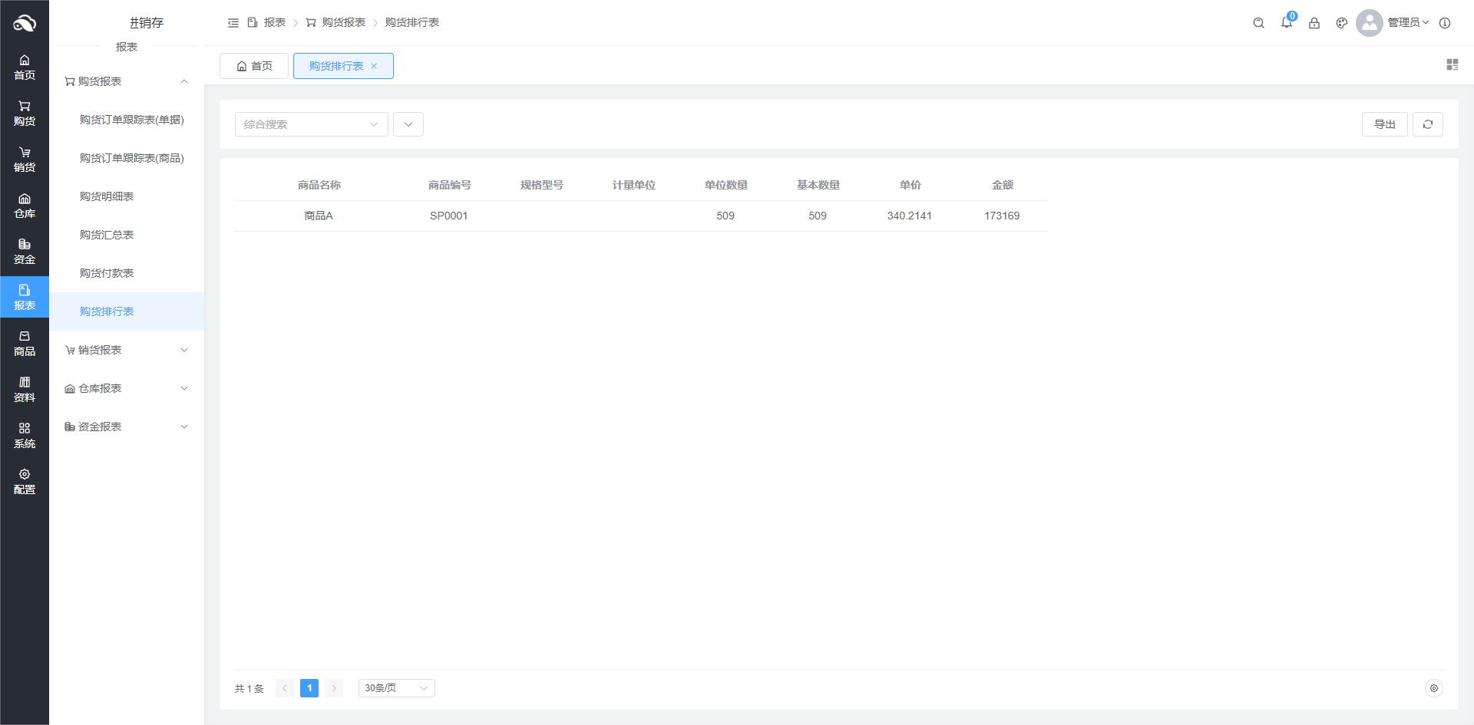The width and height of the screenshot is (1474, 725).
Task: Click the search magnifier icon in header
Action: click(1258, 23)
